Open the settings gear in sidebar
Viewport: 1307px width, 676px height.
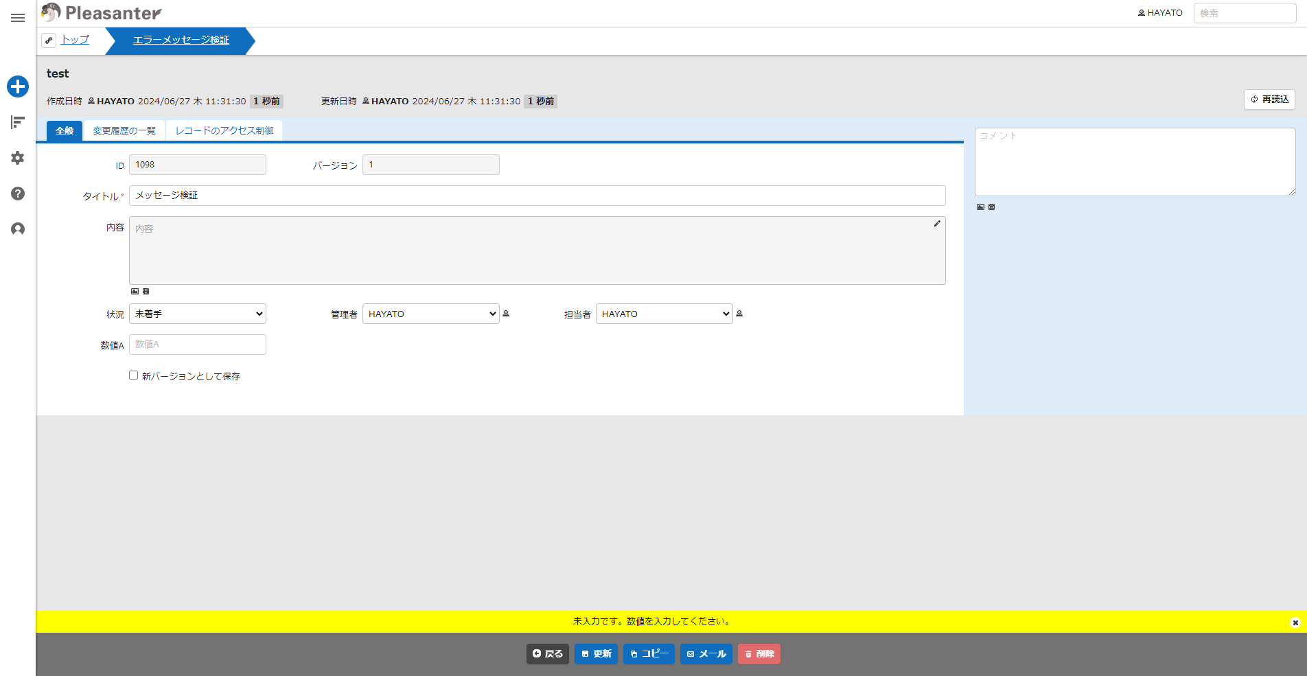point(18,158)
